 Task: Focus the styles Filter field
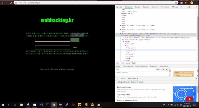pyautogui.click(x=135, y=69)
